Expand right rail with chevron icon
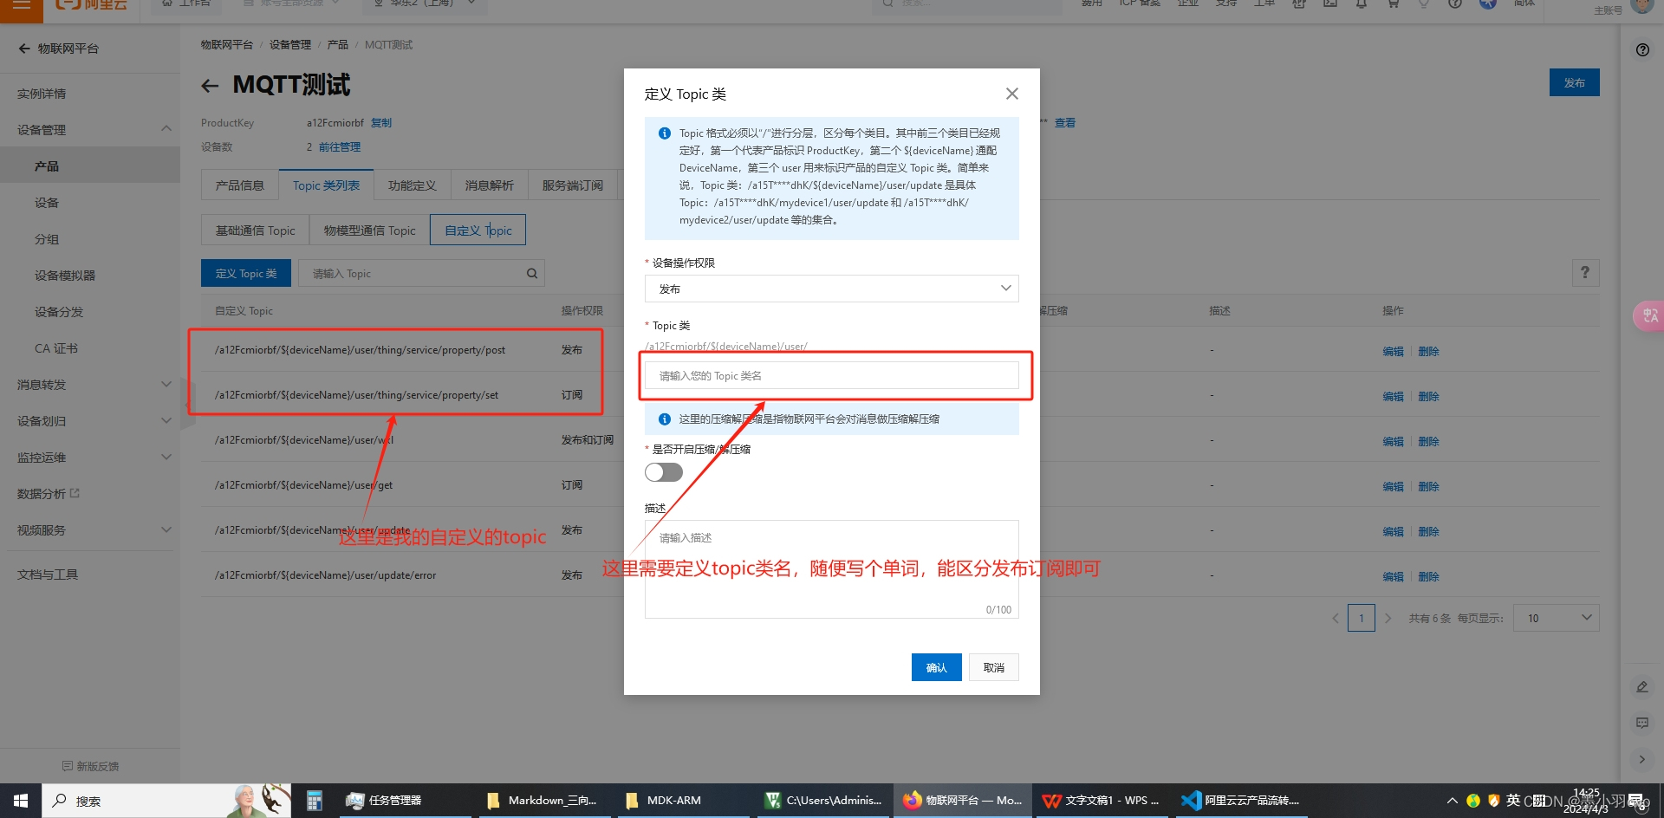 [x=1641, y=759]
